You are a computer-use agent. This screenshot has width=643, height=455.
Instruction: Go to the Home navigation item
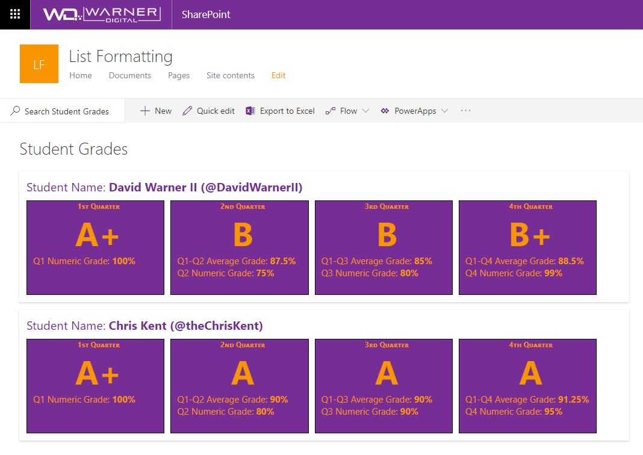81,75
